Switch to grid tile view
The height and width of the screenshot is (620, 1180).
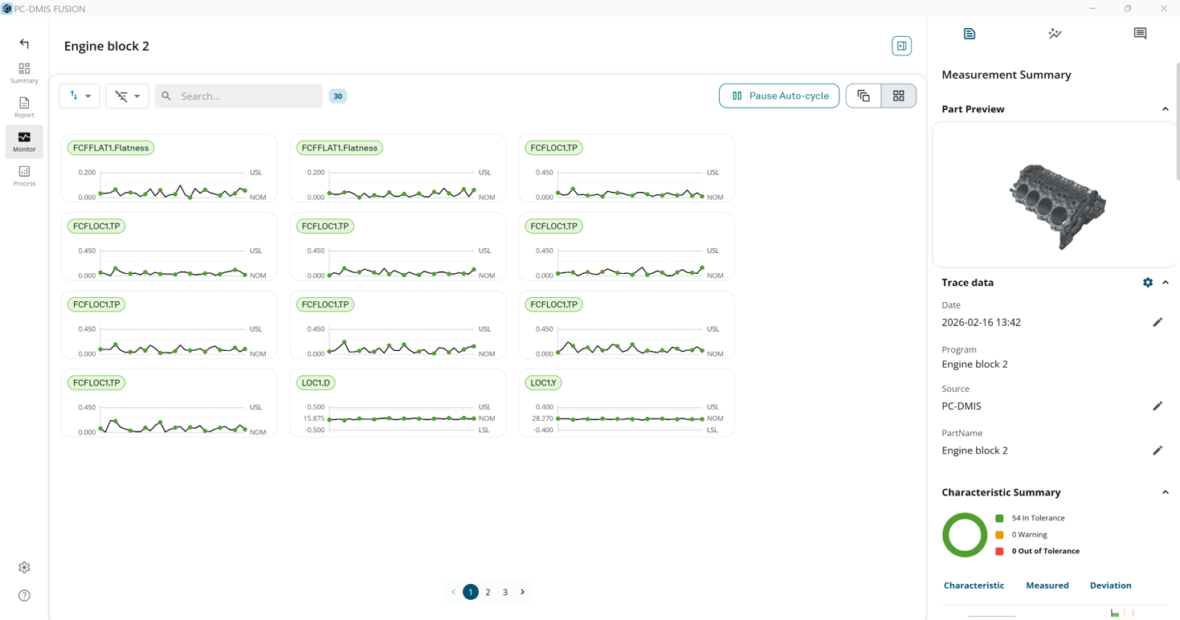[x=899, y=96]
